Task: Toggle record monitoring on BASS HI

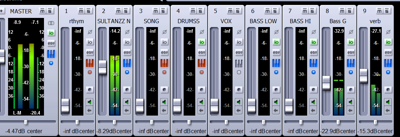Action: (313, 102)
